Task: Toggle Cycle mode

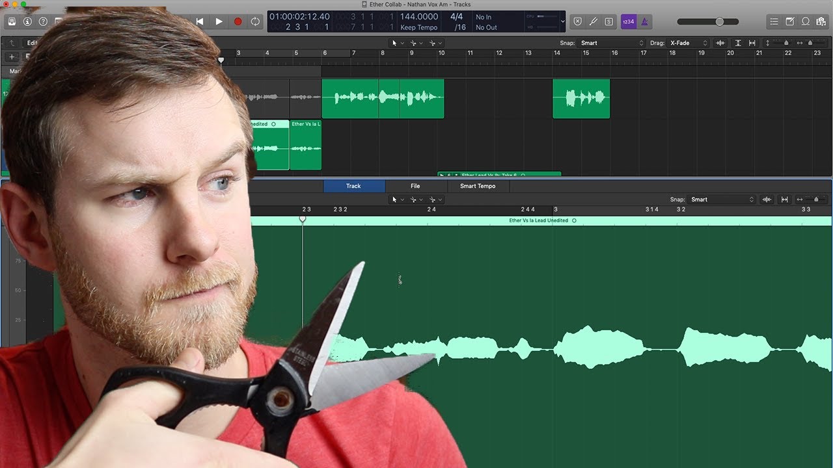Action: 255,21
